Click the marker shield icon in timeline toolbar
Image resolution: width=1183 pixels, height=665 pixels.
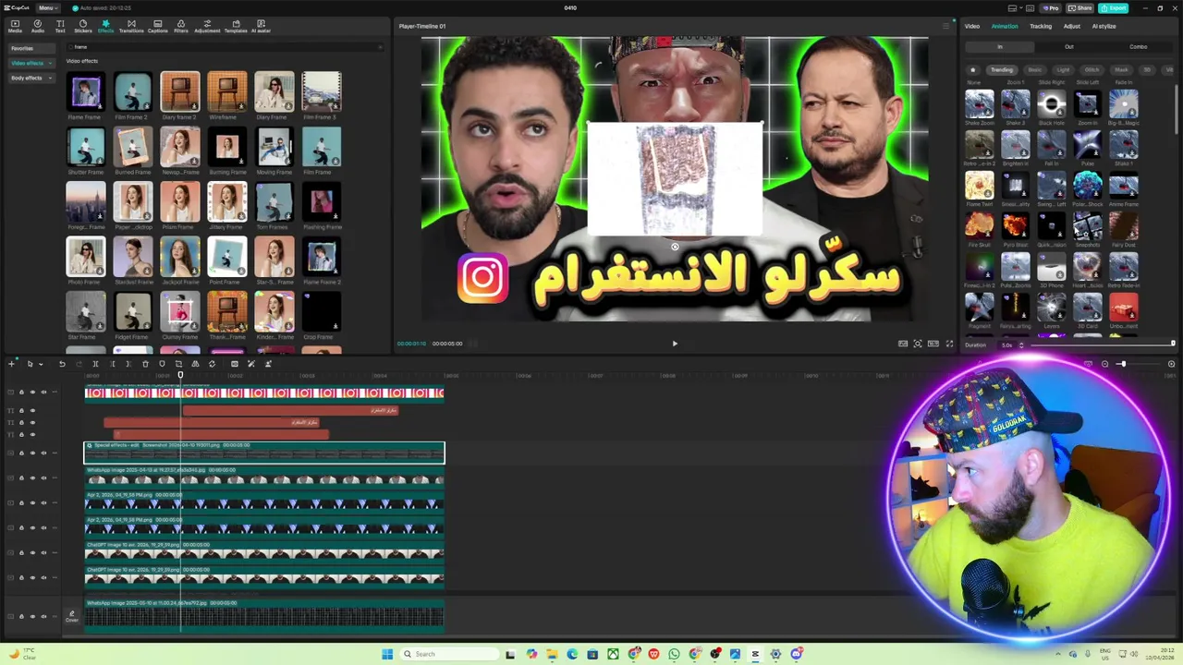click(x=162, y=364)
